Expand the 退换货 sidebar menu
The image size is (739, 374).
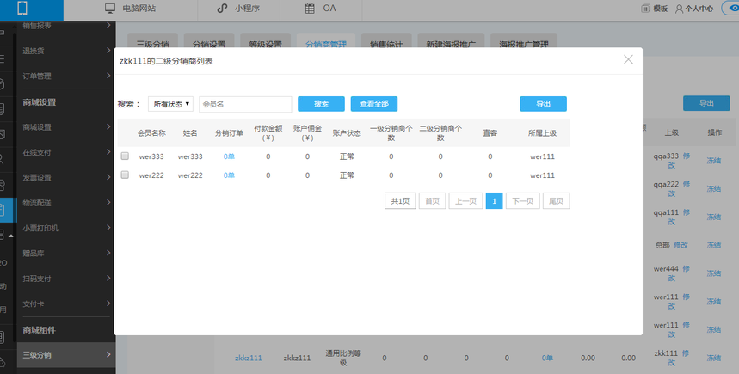click(x=66, y=51)
